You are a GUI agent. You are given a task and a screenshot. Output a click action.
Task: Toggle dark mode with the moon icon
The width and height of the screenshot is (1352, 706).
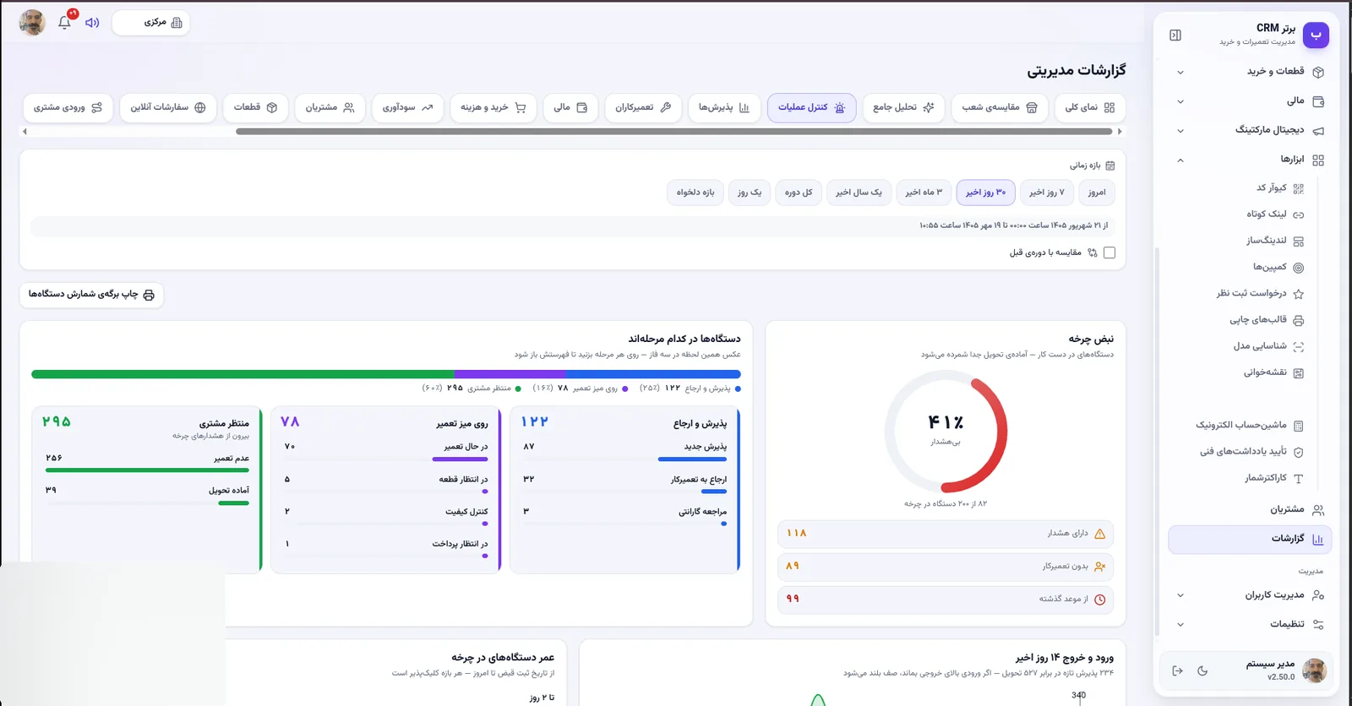coord(1202,671)
